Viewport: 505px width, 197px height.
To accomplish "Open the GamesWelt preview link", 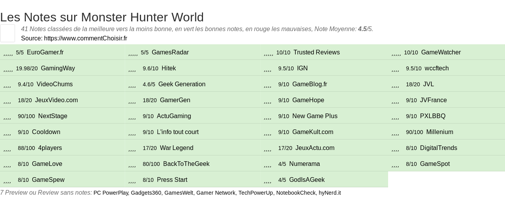I will point(179,193).
